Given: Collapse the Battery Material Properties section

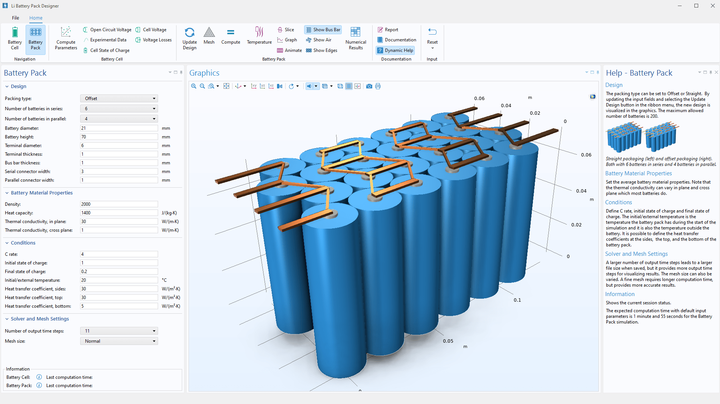Looking at the screenshot, I should click(x=6, y=193).
